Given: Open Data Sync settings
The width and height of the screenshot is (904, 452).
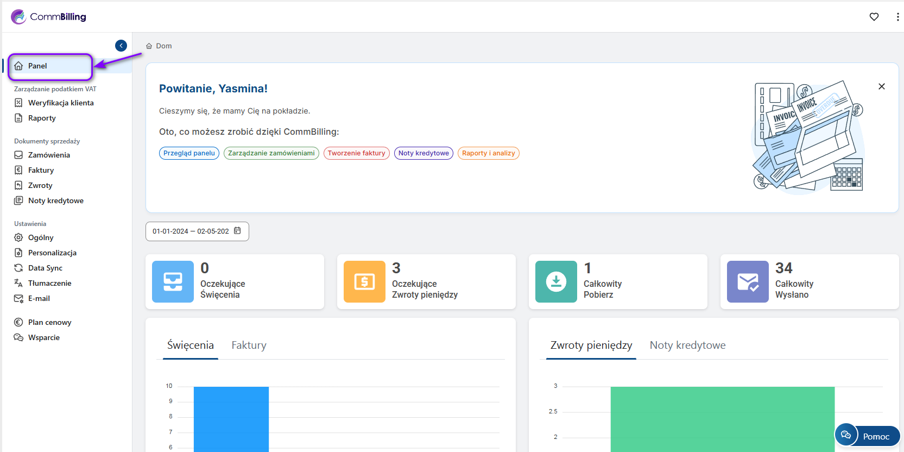Looking at the screenshot, I should (x=45, y=268).
